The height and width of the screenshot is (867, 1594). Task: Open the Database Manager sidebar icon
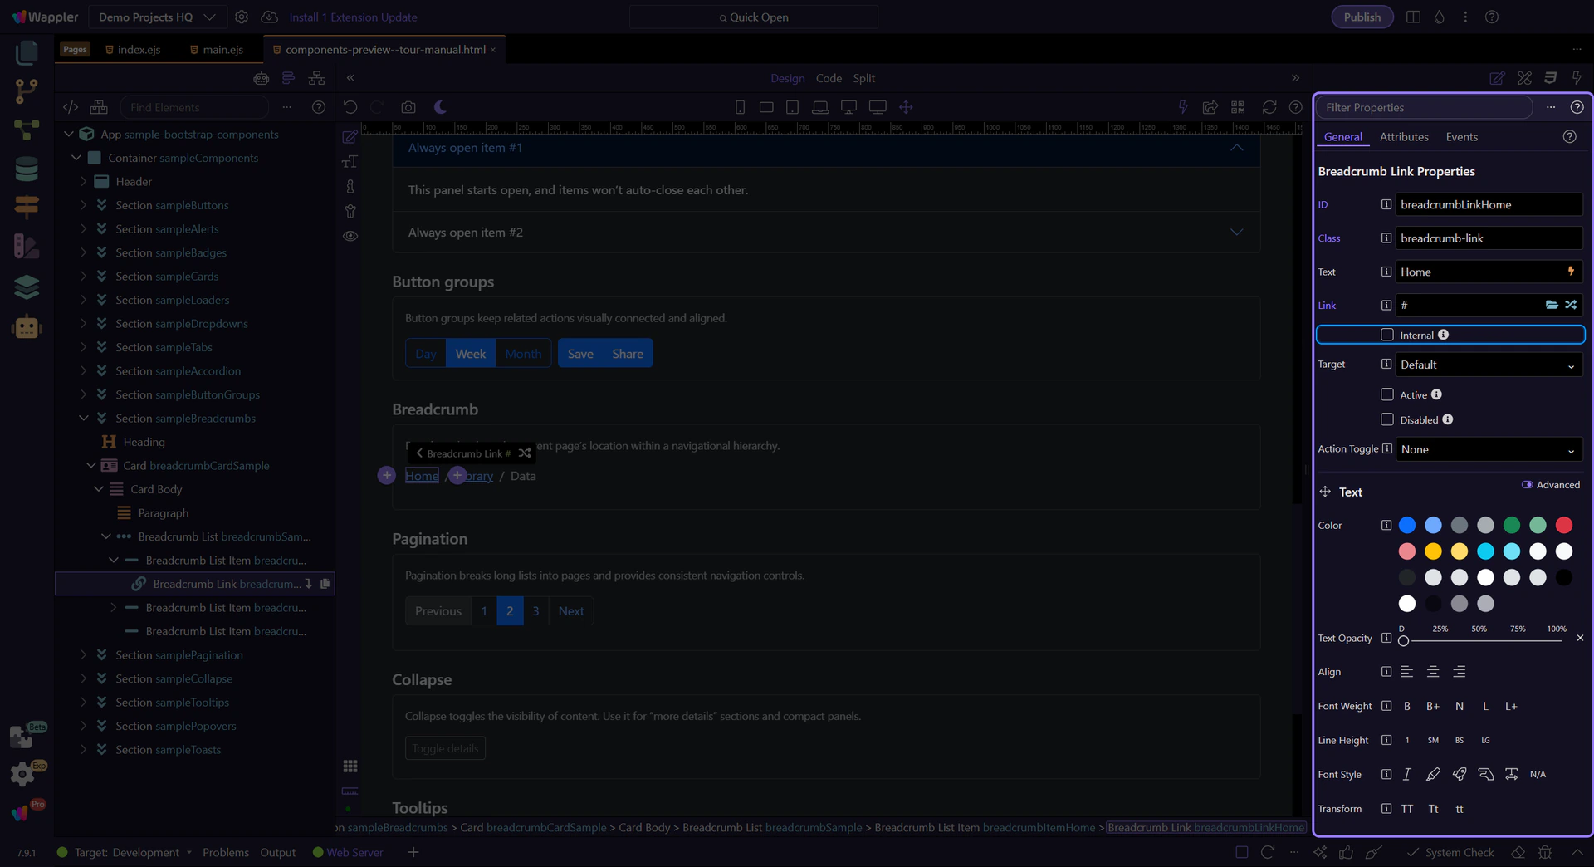27,169
